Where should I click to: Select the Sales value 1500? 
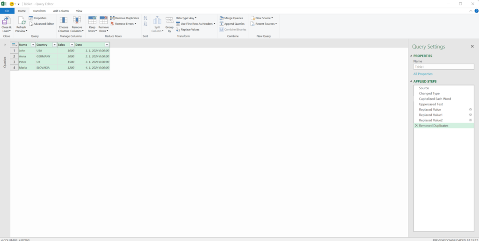(66, 62)
